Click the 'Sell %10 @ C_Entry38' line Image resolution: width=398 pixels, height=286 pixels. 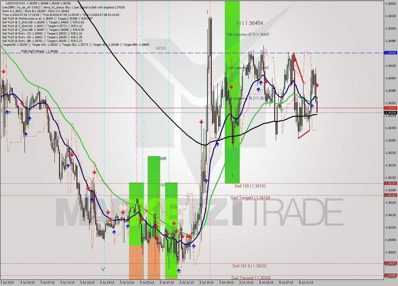click(x=43, y=22)
